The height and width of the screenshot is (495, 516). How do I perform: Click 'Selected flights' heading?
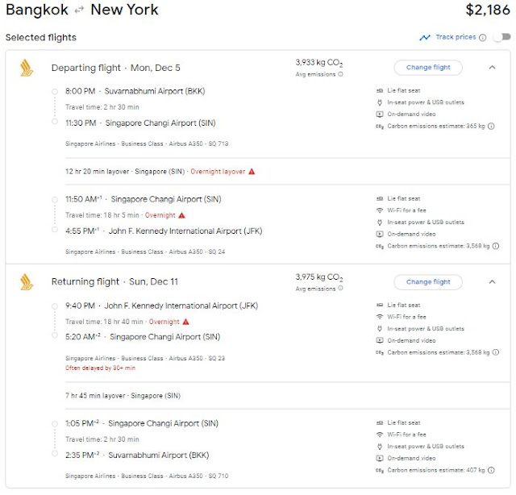point(41,38)
